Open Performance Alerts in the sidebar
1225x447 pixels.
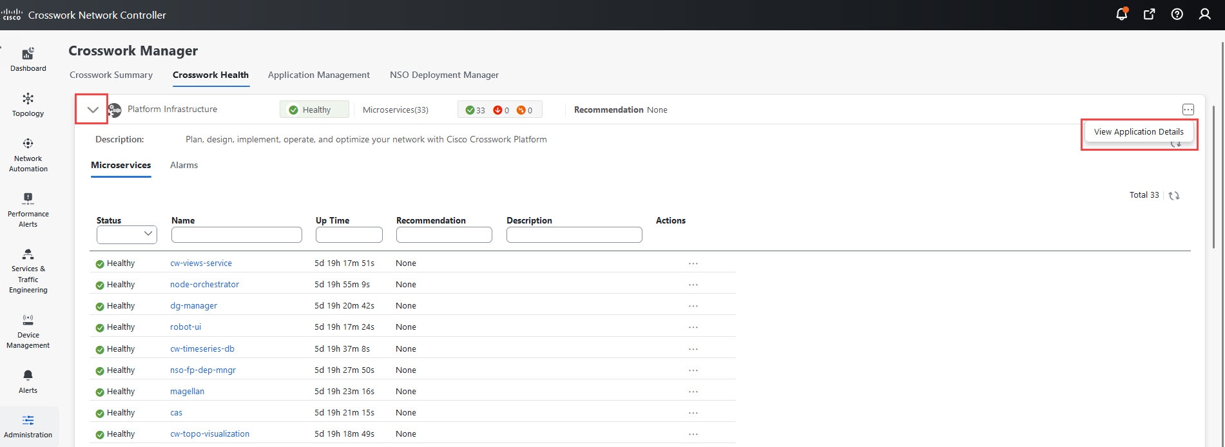pos(28,211)
